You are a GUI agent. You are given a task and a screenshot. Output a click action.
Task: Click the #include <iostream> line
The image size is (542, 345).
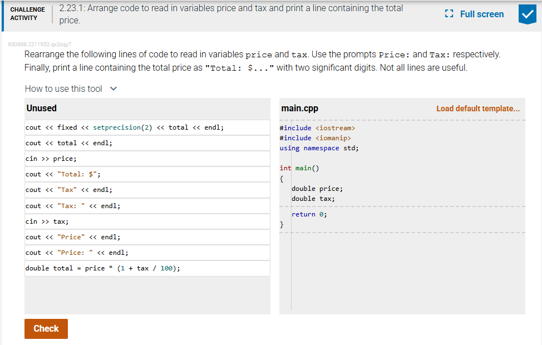coord(317,128)
